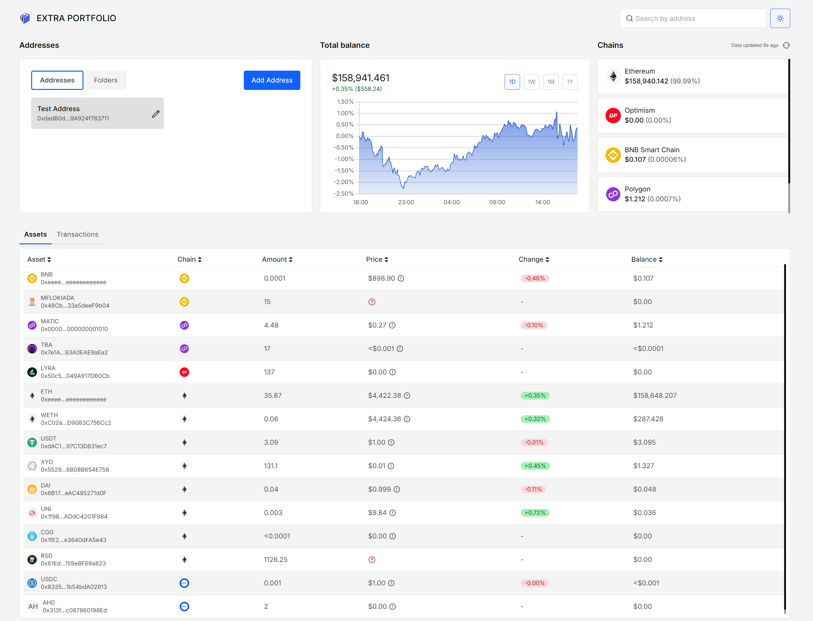
Task: Click the Ethereum icon in the Chains panel
Action: [x=613, y=76]
